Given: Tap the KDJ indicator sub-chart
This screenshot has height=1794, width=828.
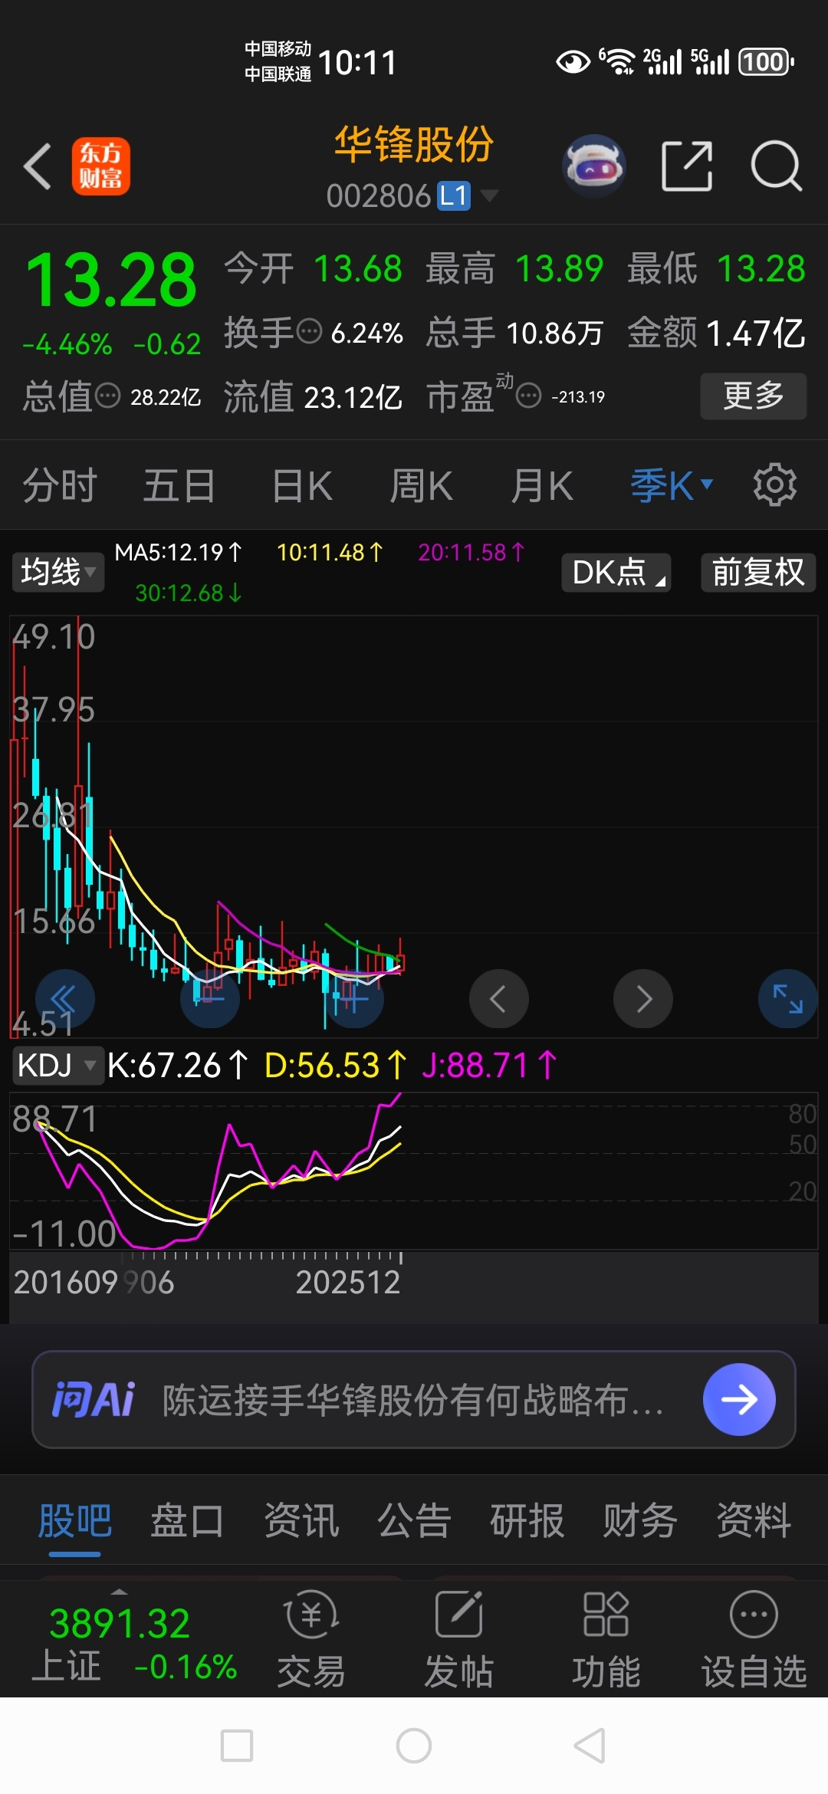Looking at the screenshot, I should [x=414, y=1171].
